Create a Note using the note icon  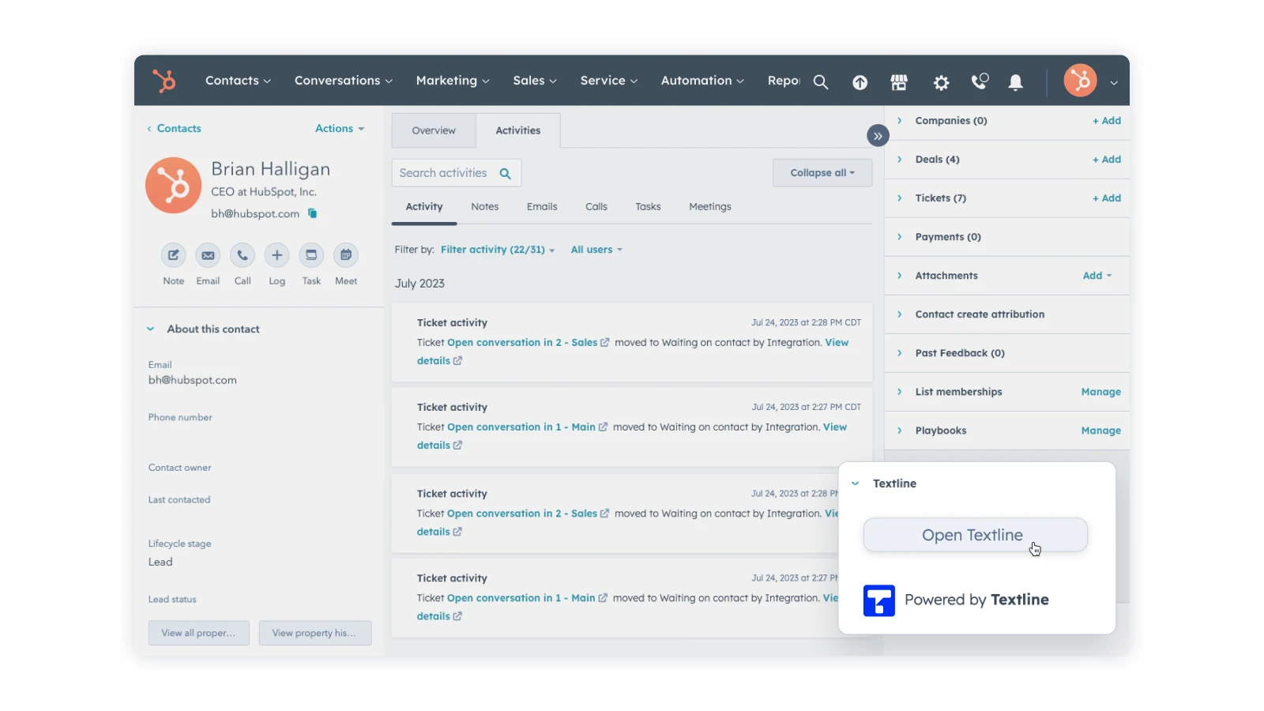173,255
